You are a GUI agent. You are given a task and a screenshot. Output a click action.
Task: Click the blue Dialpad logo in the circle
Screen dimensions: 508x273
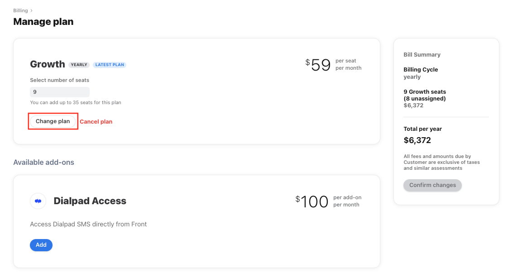click(x=38, y=201)
